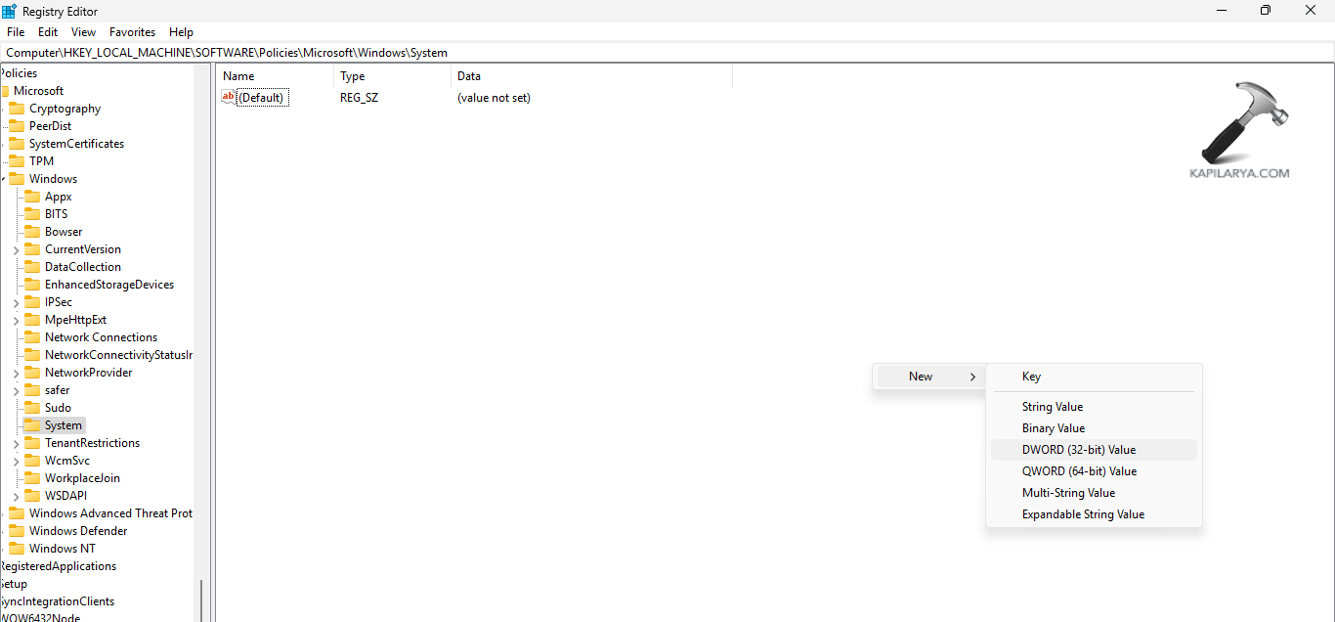Expand the NetworkProvider key

click(17, 374)
